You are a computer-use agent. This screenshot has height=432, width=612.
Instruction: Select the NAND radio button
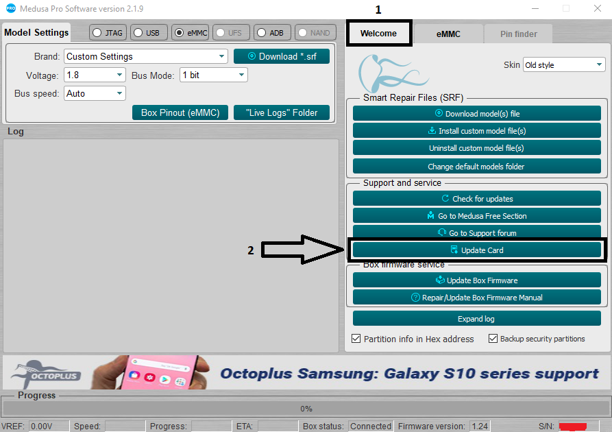coord(315,33)
